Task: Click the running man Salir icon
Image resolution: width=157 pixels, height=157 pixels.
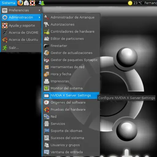Action: coord(5,48)
